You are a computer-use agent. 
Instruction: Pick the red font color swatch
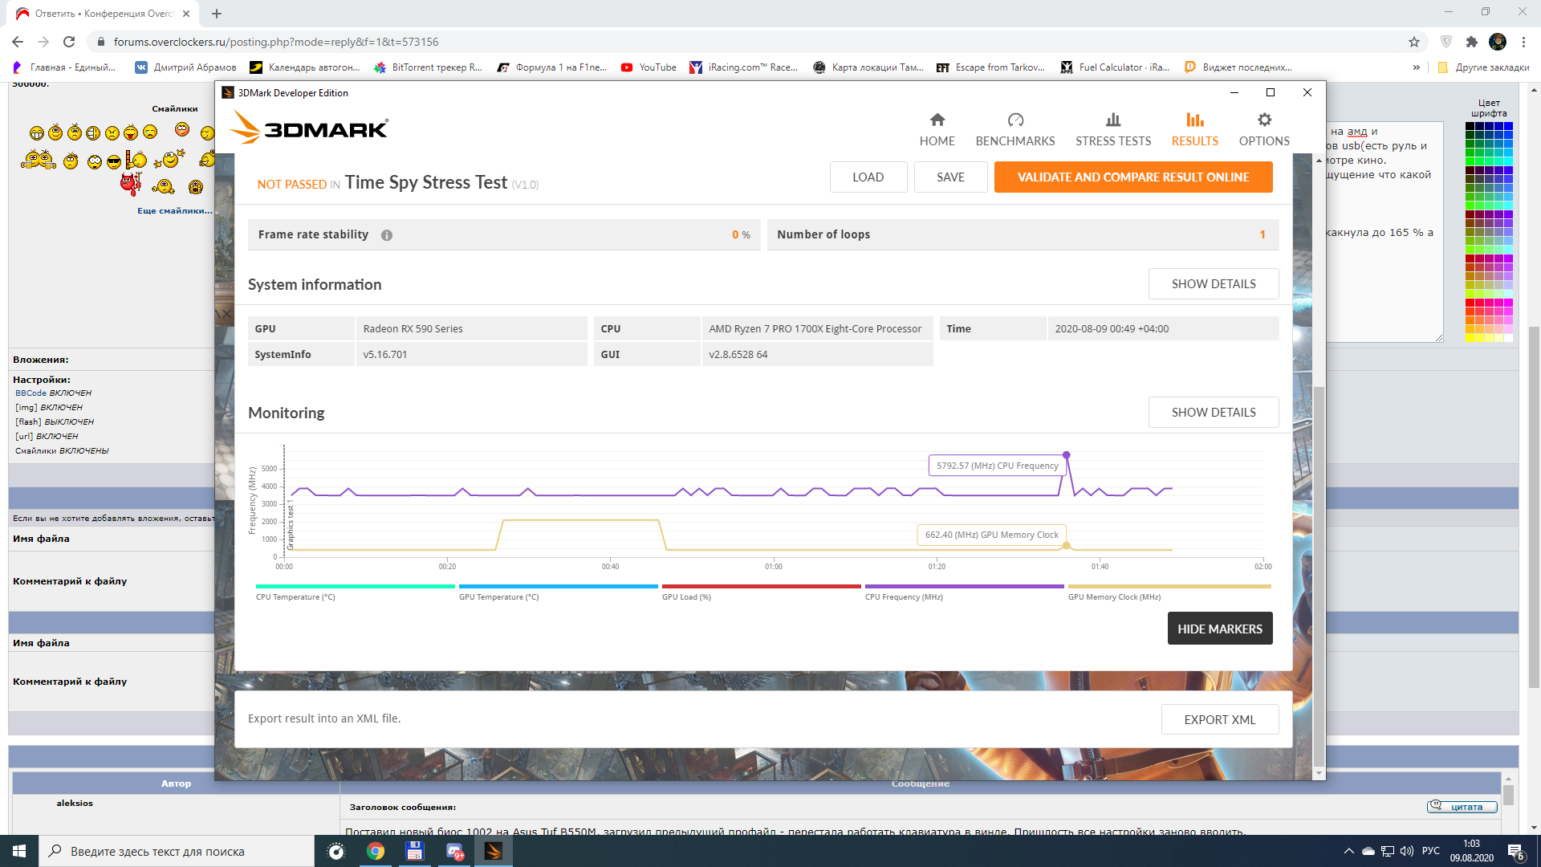pos(1470,303)
